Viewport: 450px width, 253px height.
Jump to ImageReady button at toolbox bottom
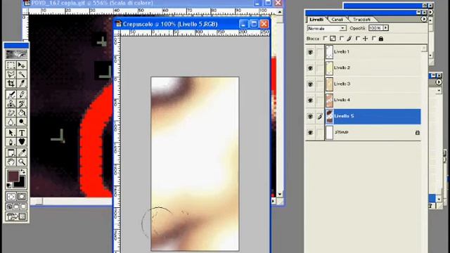pyautogui.click(x=16, y=216)
